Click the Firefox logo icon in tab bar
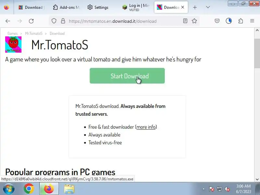Screen dimensions: 260x195 point(6,7)
